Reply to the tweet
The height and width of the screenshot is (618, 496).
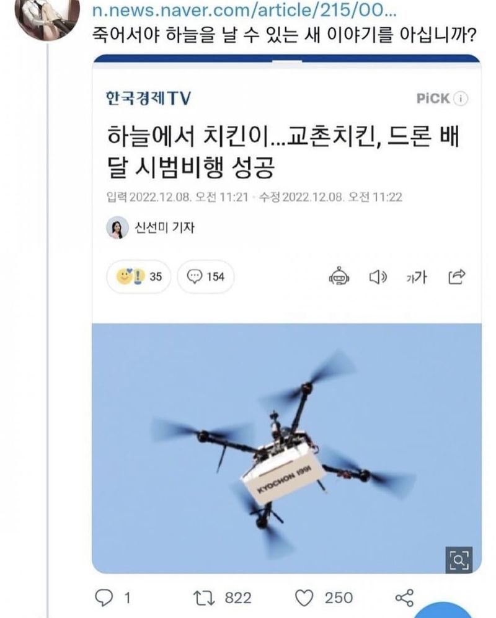(104, 598)
